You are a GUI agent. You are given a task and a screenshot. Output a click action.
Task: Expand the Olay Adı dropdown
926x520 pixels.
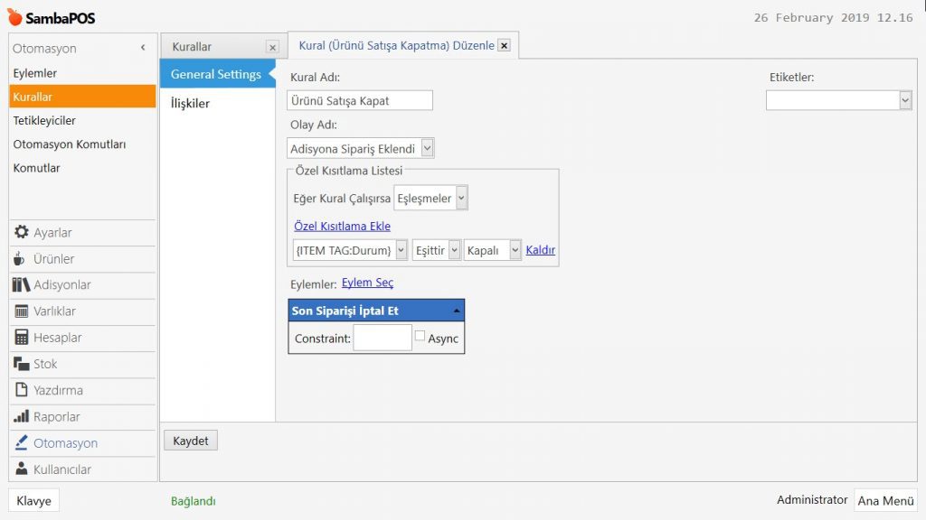click(x=428, y=148)
